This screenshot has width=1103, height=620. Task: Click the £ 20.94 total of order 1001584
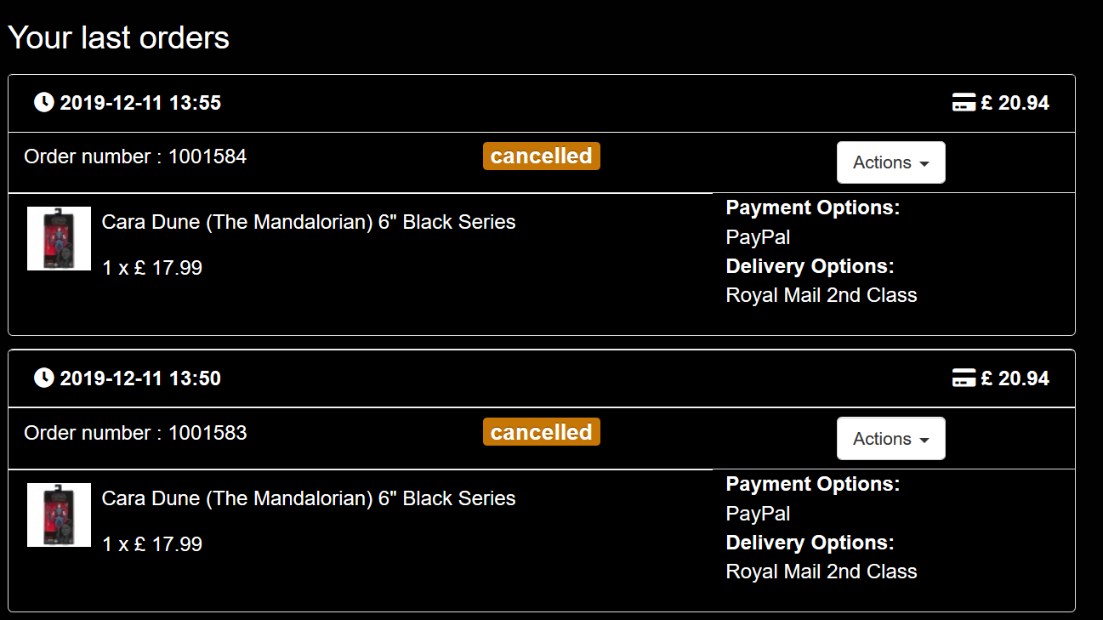click(1015, 103)
